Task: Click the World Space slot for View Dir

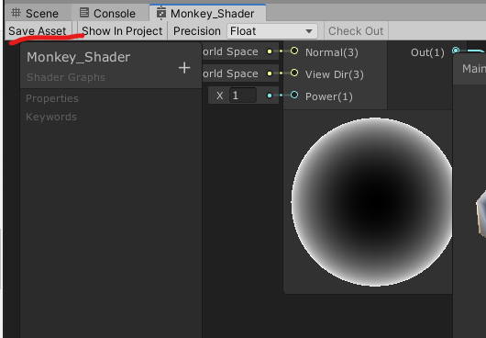Action: [240, 73]
